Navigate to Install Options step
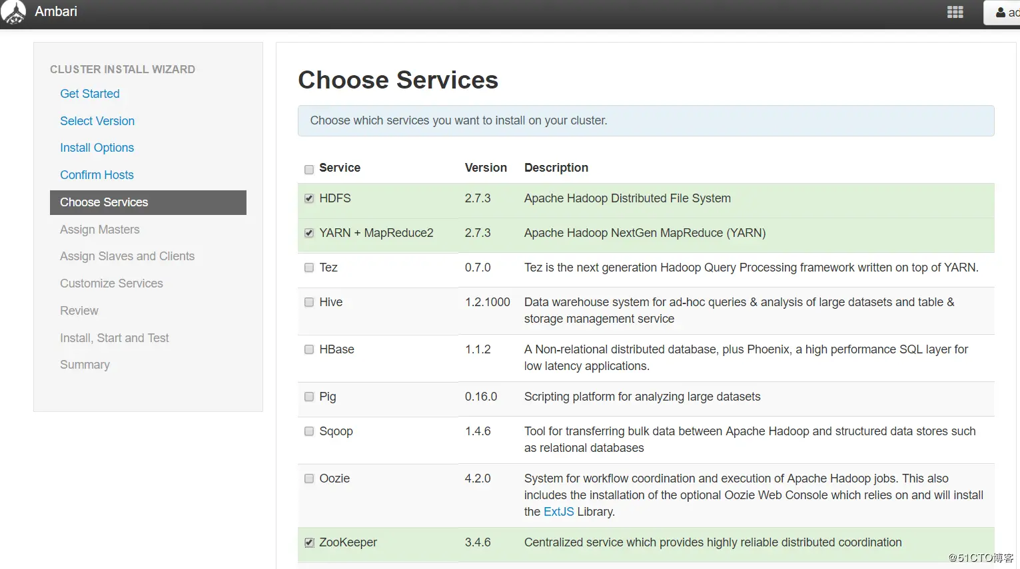This screenshot has height=569, width=1020. click(x=97, y=148)
